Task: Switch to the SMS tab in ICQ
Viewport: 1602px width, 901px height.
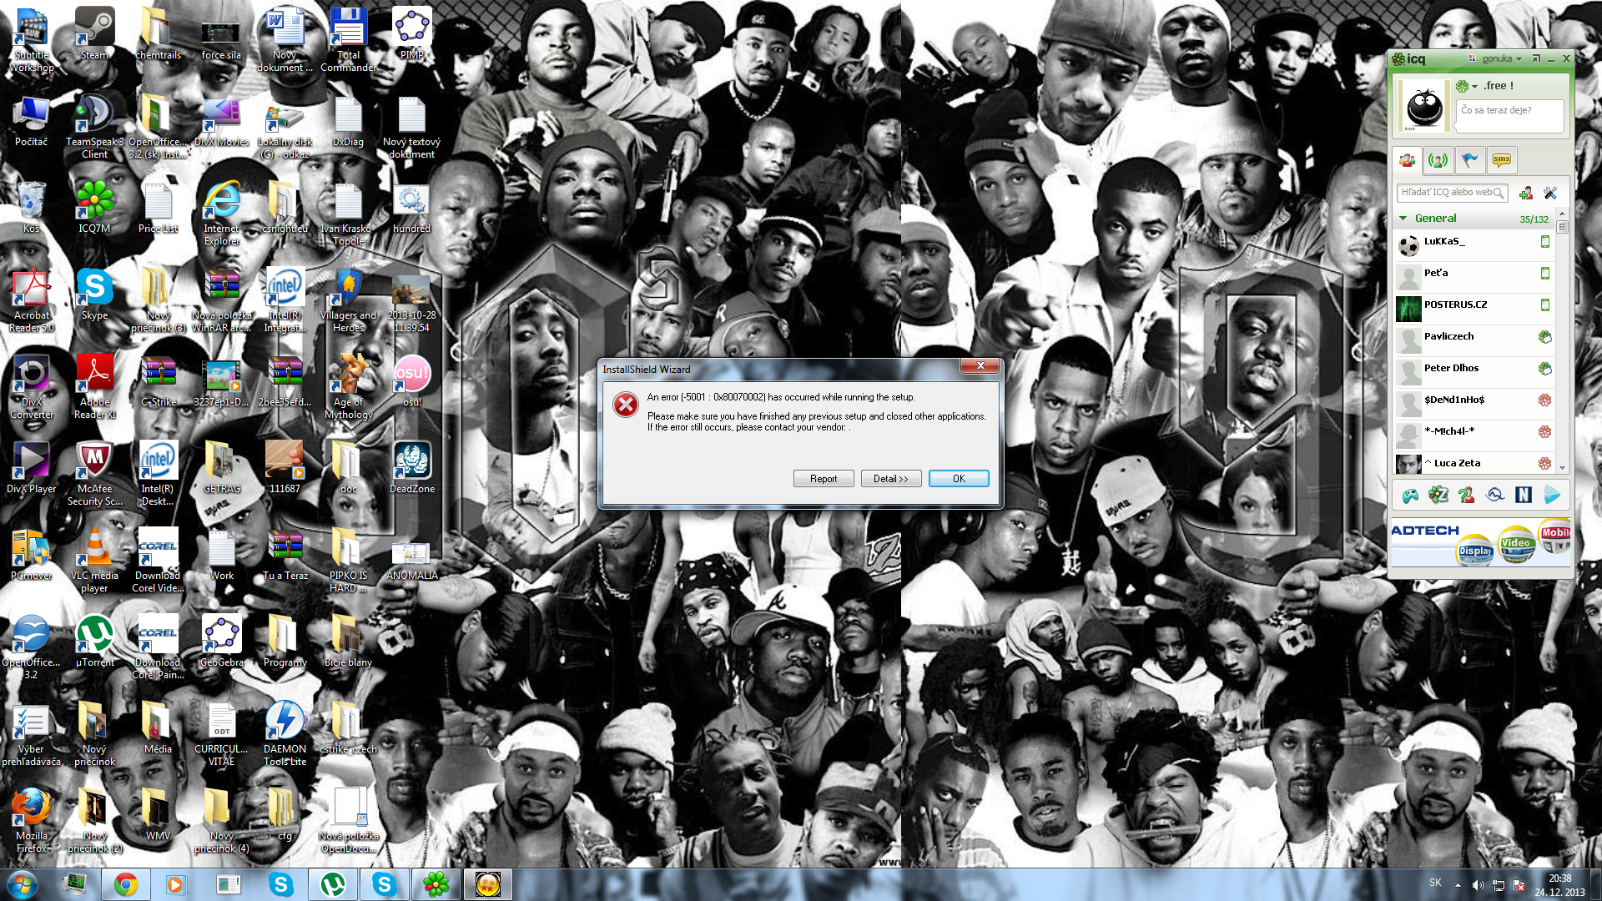Action: coord(1502,160)
